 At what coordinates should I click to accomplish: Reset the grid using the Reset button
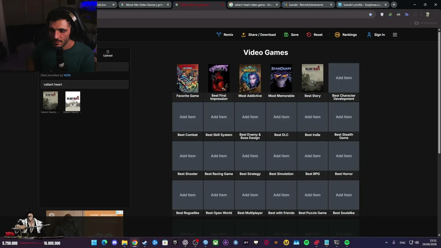tap(315, 35)
